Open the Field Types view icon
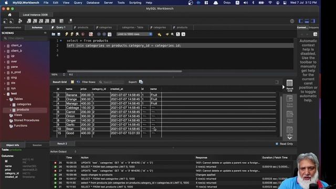 click(289, 117)
